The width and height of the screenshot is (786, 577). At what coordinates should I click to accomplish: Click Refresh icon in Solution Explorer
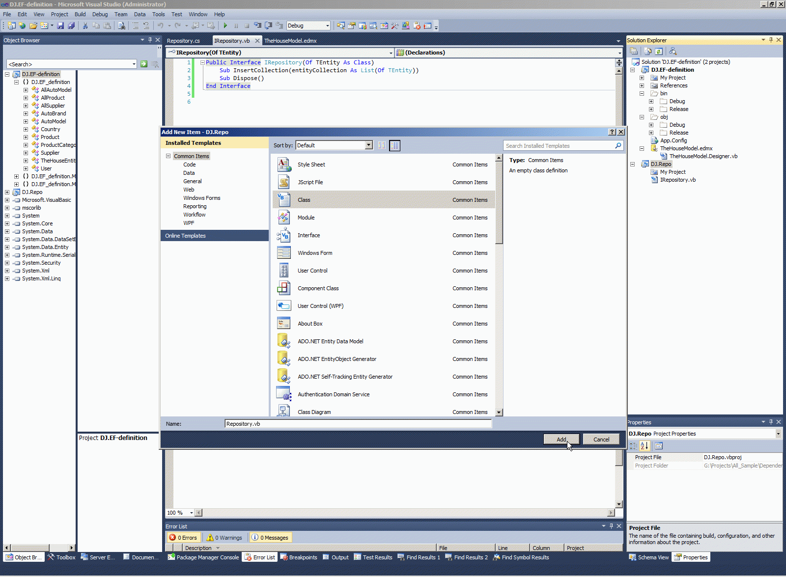[659, 51]
